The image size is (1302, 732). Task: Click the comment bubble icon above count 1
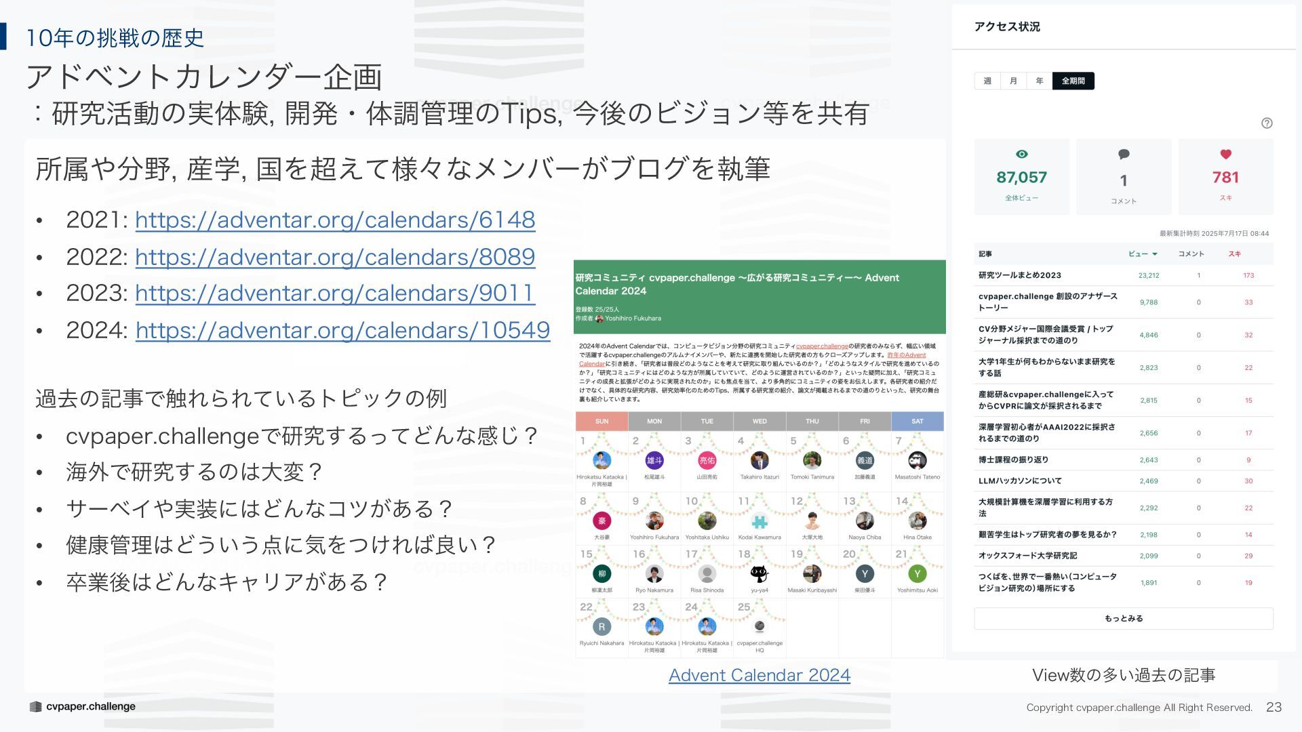1124,154
